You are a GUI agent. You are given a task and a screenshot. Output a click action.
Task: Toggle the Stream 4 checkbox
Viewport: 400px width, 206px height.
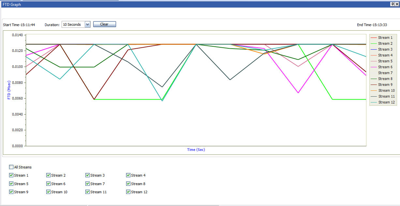click(x=128, y=175)
